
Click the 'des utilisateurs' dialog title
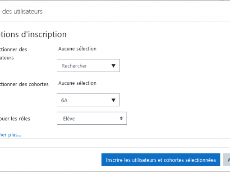(x=22, y=12)
